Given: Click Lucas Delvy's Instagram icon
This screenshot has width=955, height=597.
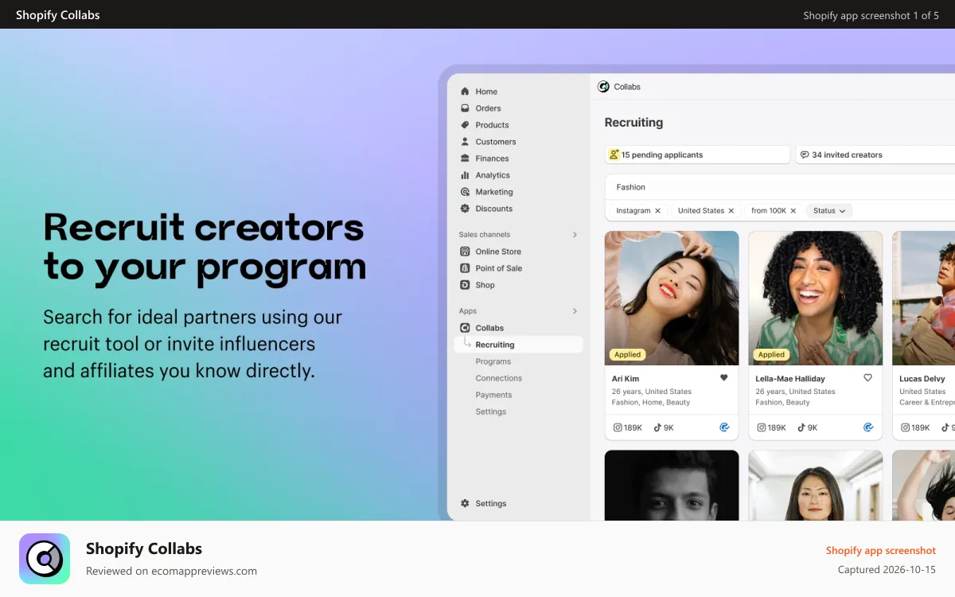Looking at the screenshot, I should pyautogui.click(x=905, y=427).
